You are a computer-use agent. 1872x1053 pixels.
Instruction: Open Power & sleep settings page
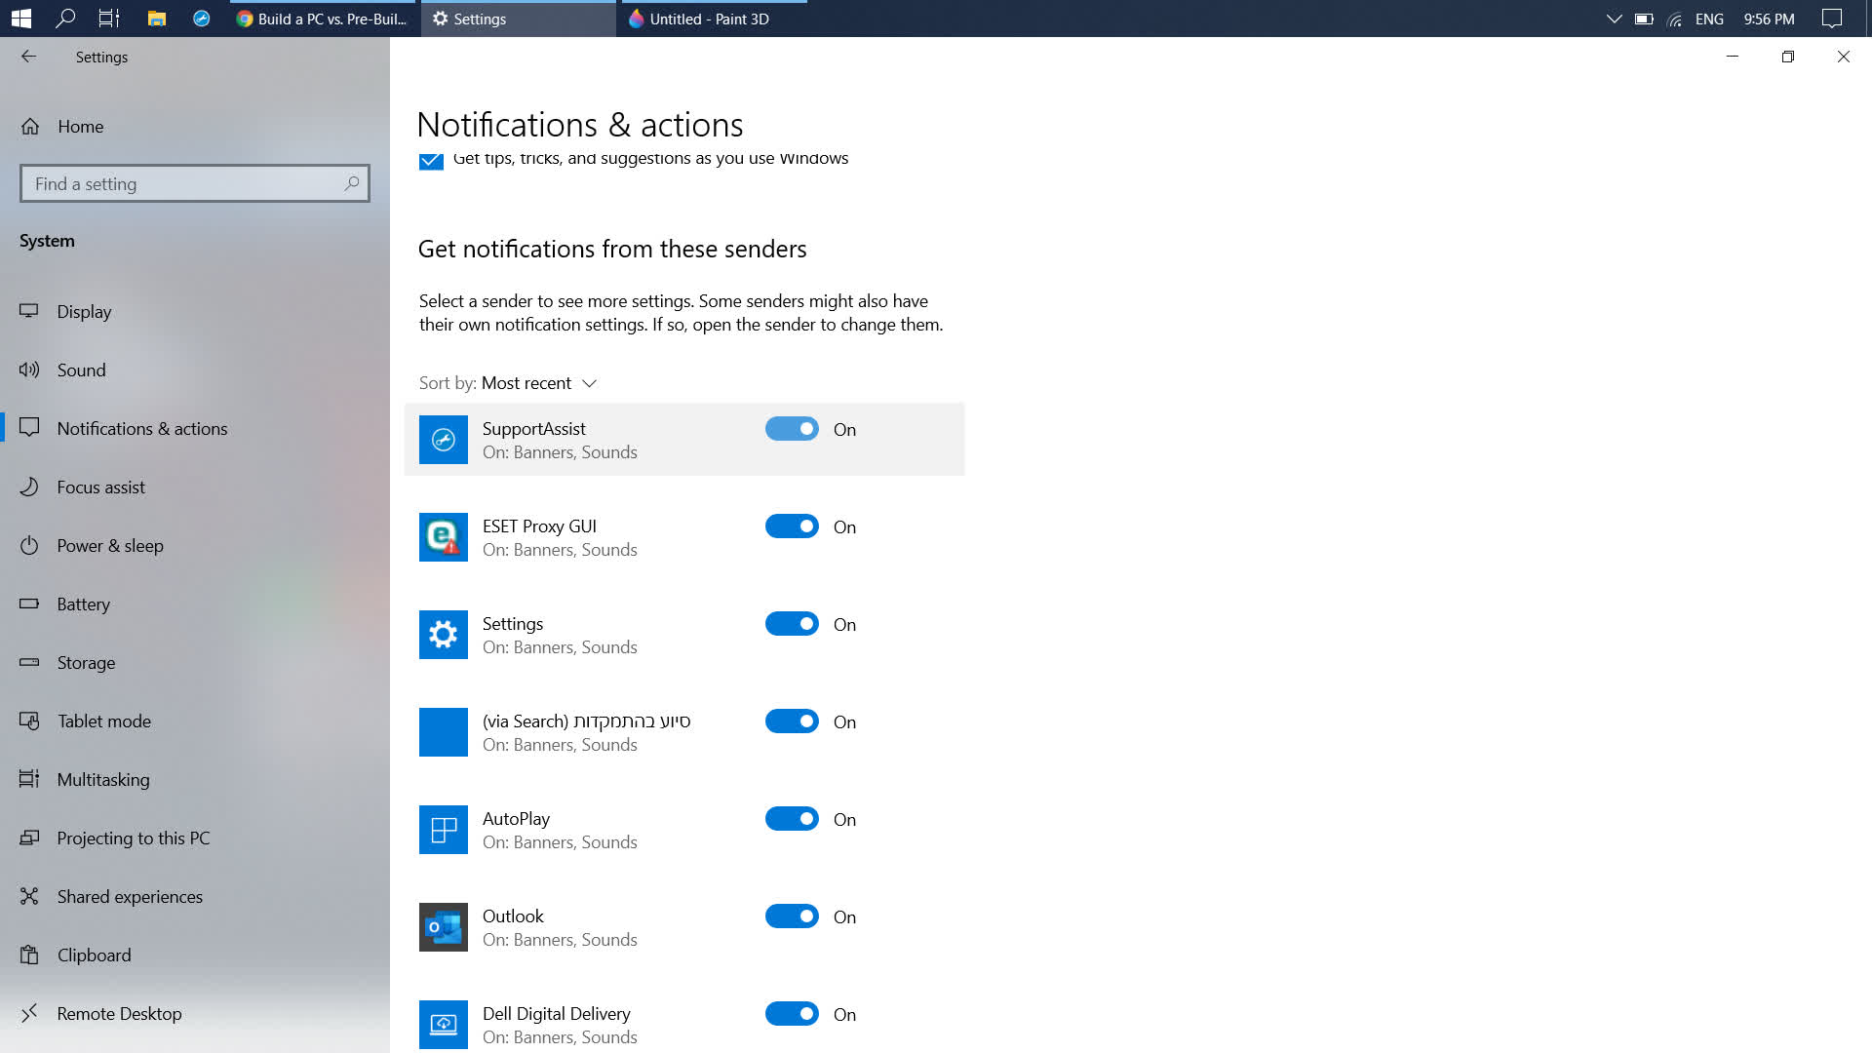tap(195, 545)
